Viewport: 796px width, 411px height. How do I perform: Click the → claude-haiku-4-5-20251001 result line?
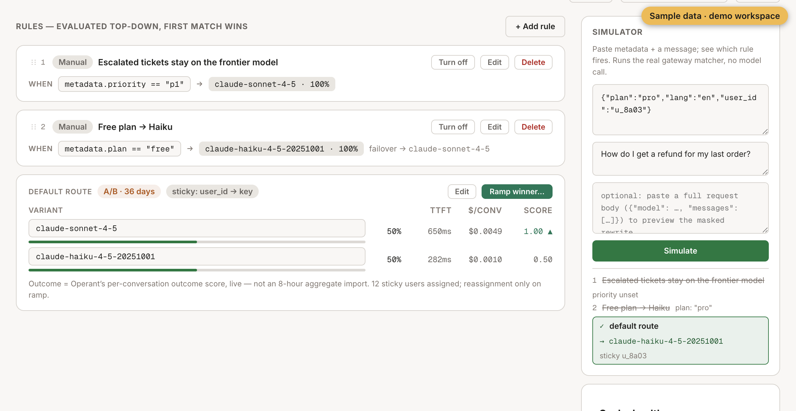pyautogui.click(x=661, y=341)
